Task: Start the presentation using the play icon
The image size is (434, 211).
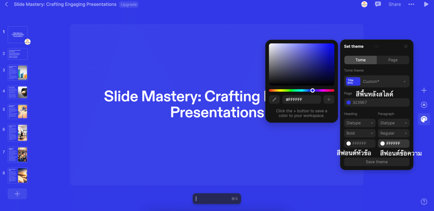Action: (427, 4)
